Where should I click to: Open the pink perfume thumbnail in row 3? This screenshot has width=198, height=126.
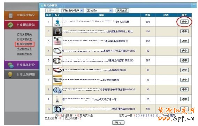(x=57, y=41)
